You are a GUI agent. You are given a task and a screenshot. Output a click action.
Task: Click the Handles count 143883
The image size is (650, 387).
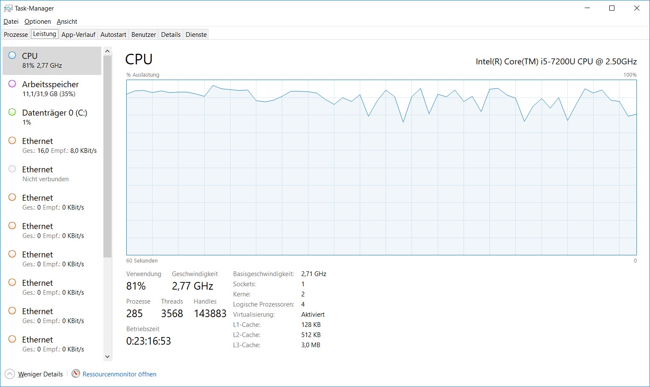[210, 314]
